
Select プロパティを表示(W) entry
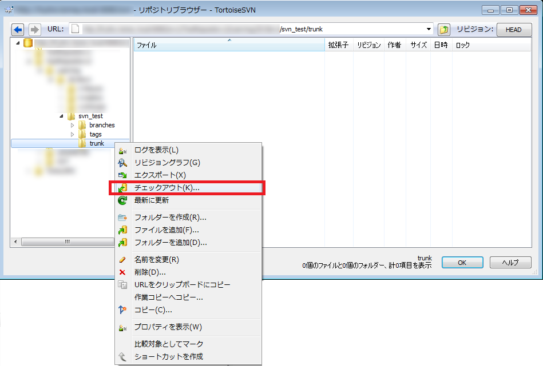tap(188, 327)
